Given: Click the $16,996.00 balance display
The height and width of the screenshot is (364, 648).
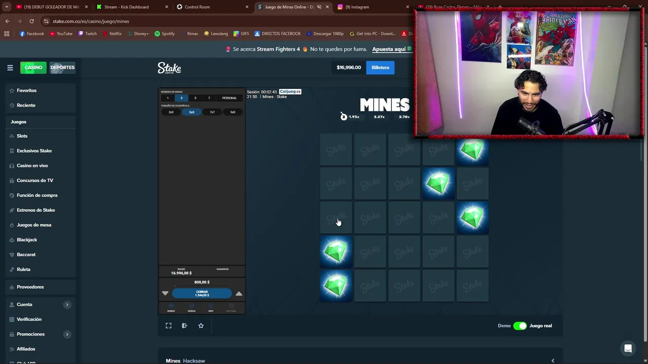Looking at the screenshot, I should pos(349,67).
